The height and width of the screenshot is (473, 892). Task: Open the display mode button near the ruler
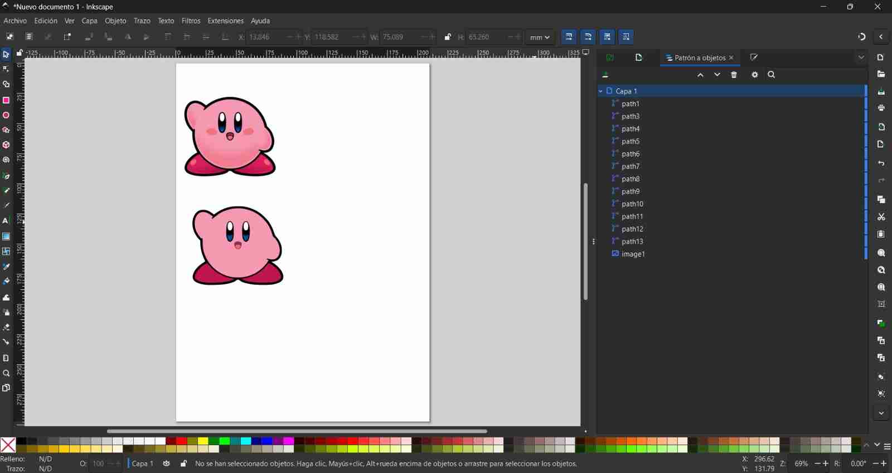pyautogui.click(x=586, y=52)
